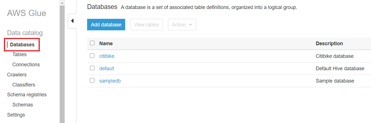The height and width of the screenshot is (123, 371).
Task: Go to Tables in the sidebar
Action: 19,54
